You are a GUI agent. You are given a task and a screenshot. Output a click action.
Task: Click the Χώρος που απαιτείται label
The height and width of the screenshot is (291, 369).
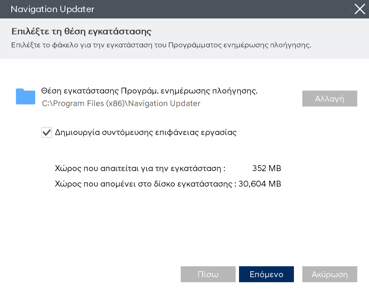pyautogui.click(x=140, y=169)
